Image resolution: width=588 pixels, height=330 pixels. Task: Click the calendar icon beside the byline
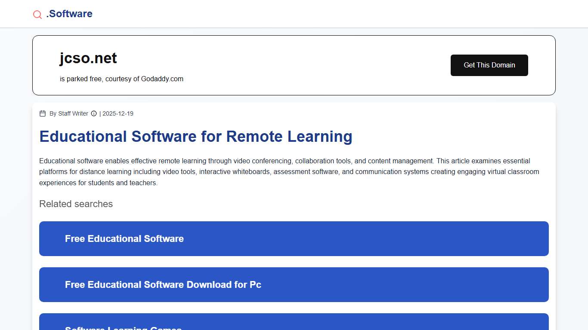(x=42, y=113)
